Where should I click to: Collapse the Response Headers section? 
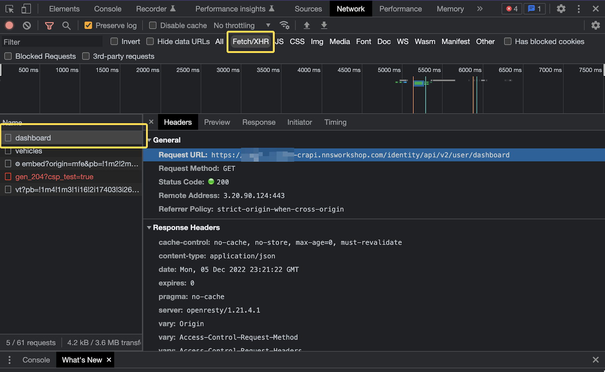tap(149, 228)
